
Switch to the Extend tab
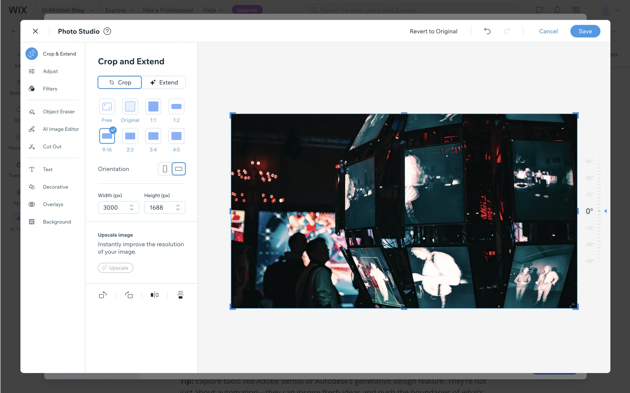(164, 83)
